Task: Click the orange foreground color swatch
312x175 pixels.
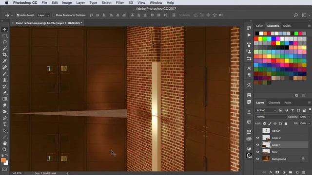Action: tap(3, 160)
